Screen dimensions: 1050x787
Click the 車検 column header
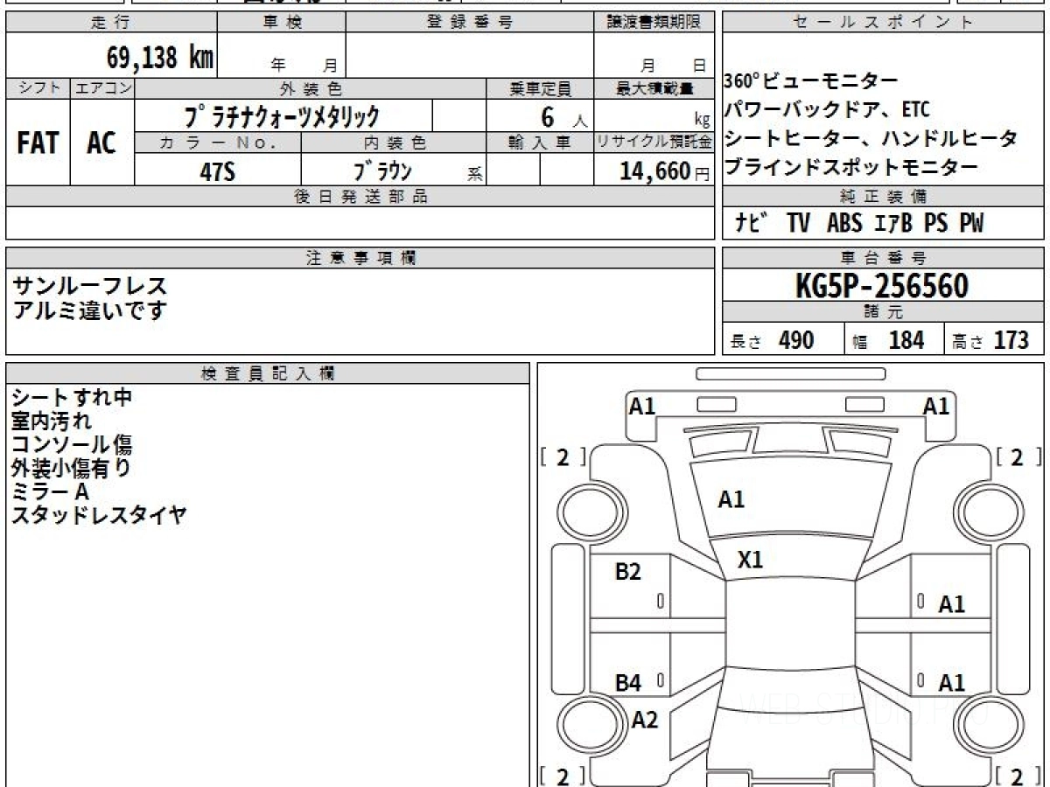point(282,23)
